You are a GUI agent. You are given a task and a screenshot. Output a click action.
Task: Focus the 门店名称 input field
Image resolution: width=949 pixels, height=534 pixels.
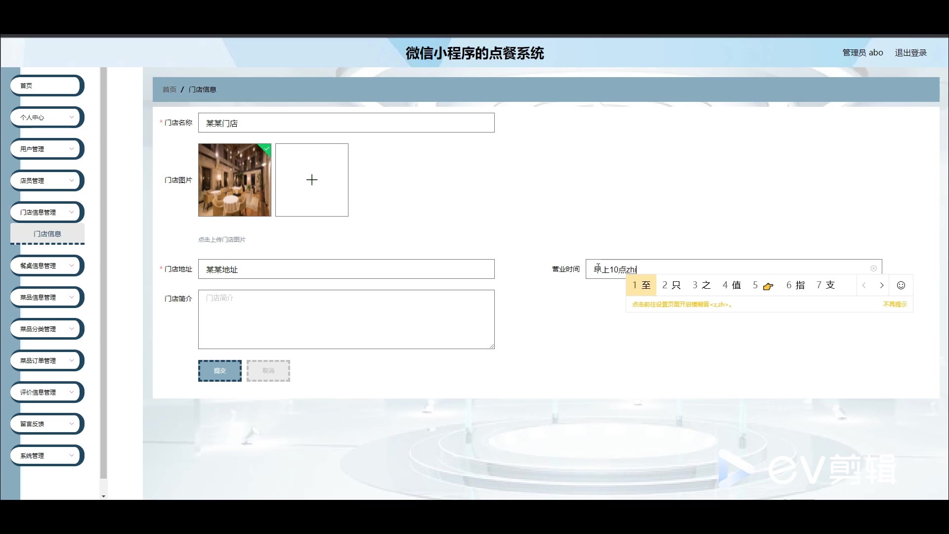pyautogui.click(x=346, y=123)
